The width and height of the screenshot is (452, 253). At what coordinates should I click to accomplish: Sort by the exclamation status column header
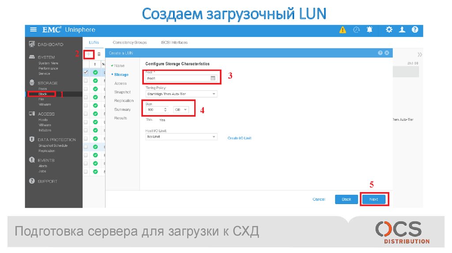95,64
